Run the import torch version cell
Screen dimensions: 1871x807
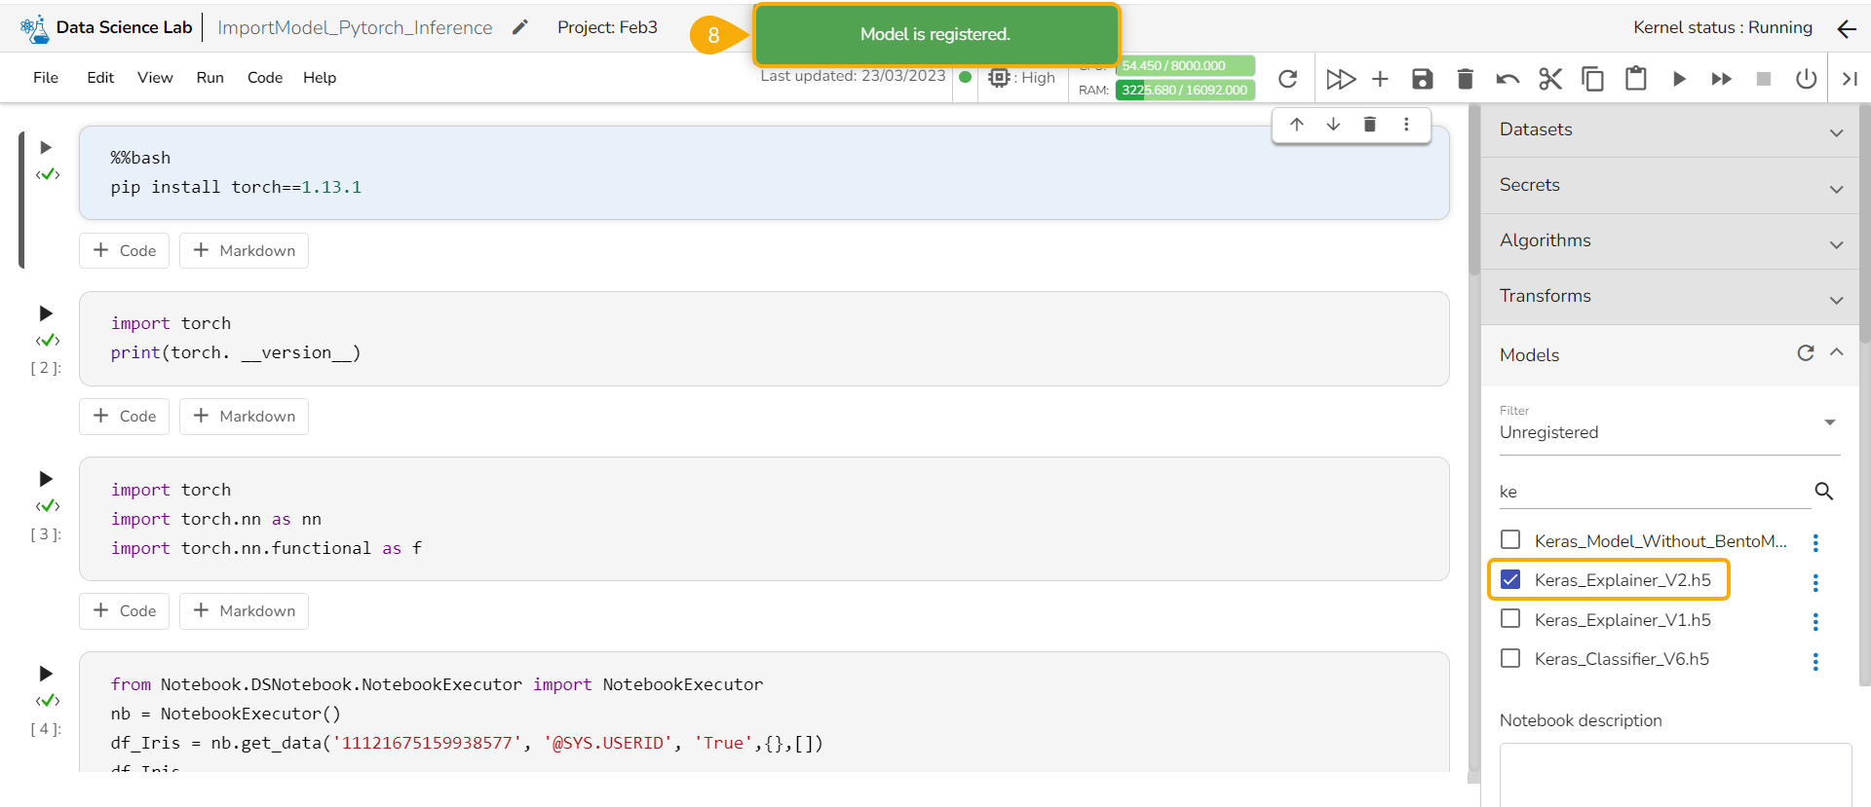46,313
